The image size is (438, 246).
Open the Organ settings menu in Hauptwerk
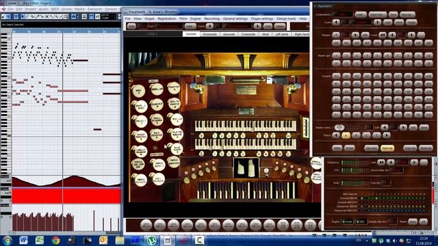click(262, 18)
